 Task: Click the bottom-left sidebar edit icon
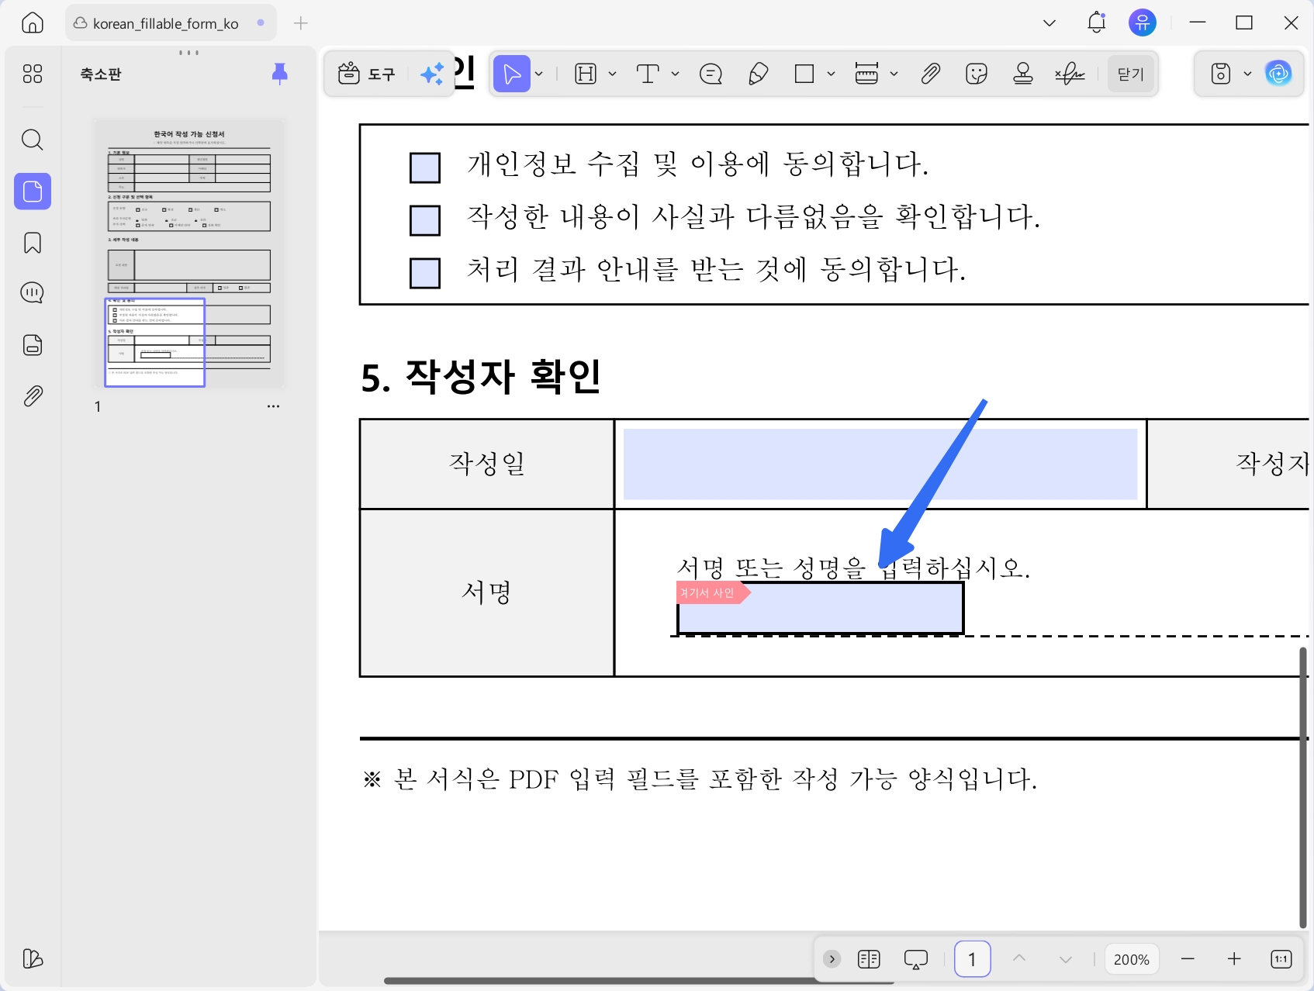click(x=33, y=959)
